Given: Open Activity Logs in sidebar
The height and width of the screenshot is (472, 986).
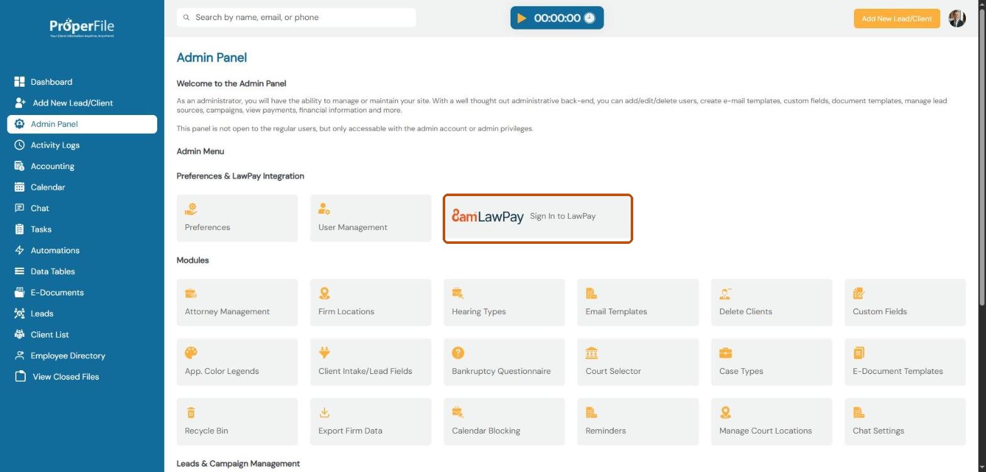Looking at the screenshot, I should pos(82,145).
